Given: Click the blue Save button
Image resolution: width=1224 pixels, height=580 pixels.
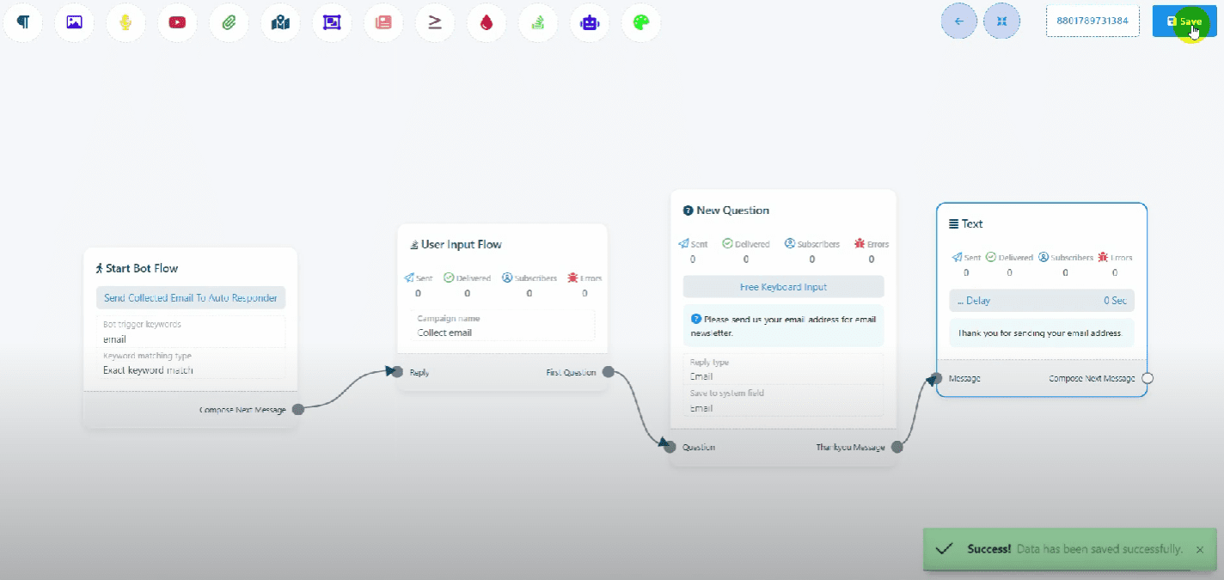Looking at the screenshot, I should pos(1184,21).
